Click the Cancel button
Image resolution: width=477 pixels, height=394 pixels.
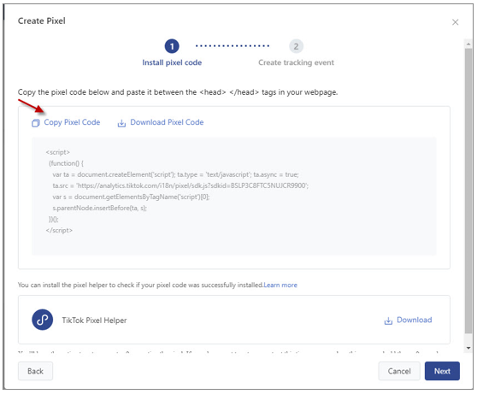point(399,371)
